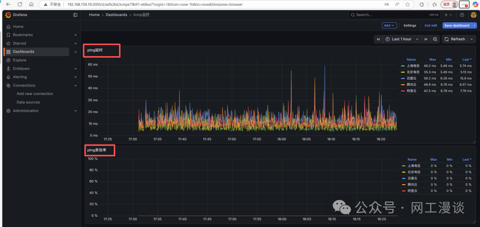
Task: Click the Grafana logo icon
Action: [8, 15]
